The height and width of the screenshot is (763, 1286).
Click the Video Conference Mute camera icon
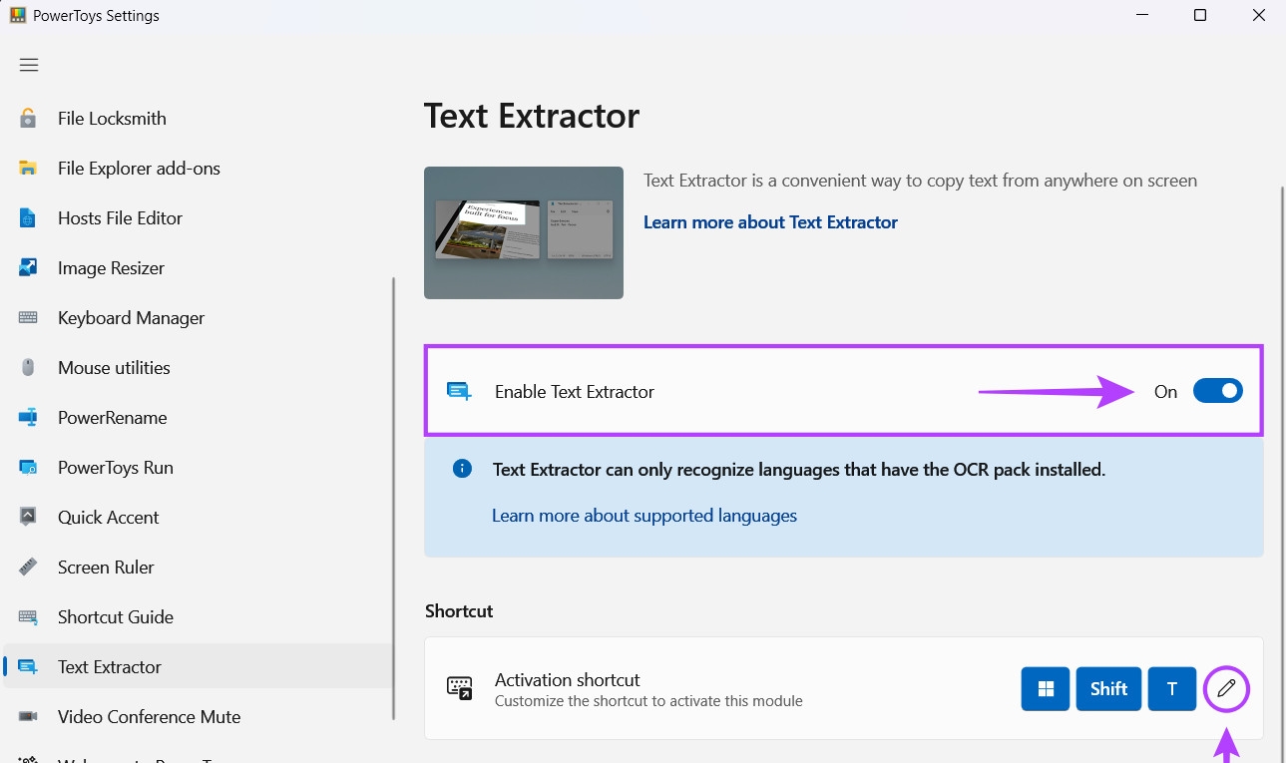tap(28, 716)
